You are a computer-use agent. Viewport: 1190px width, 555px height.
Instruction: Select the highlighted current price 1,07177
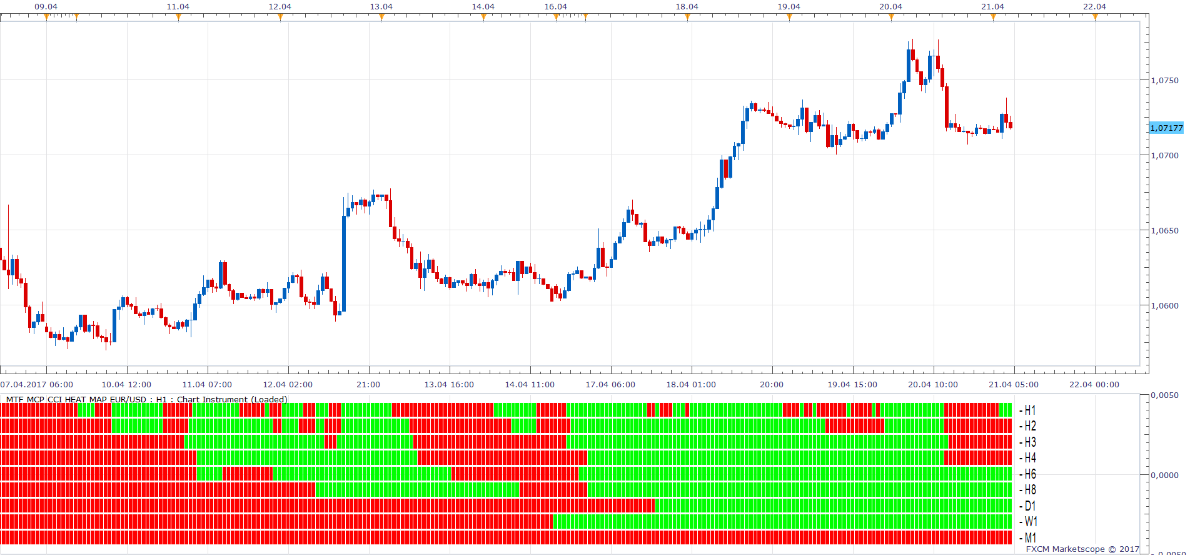1167,128
